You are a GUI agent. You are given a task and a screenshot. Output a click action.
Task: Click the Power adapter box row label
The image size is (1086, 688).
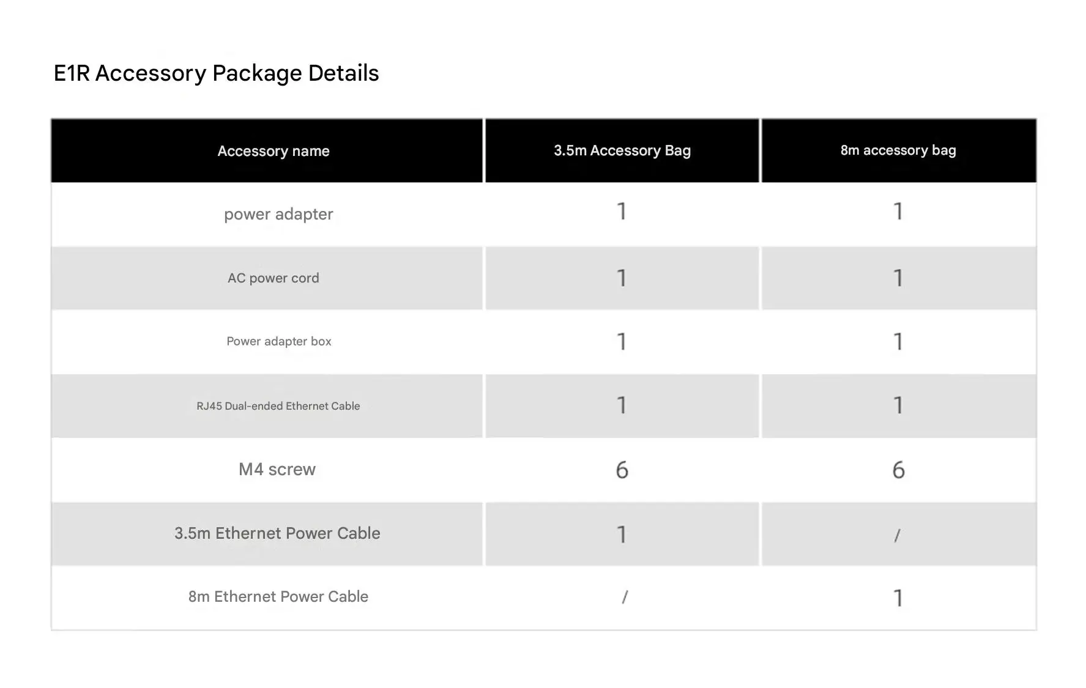279,341
